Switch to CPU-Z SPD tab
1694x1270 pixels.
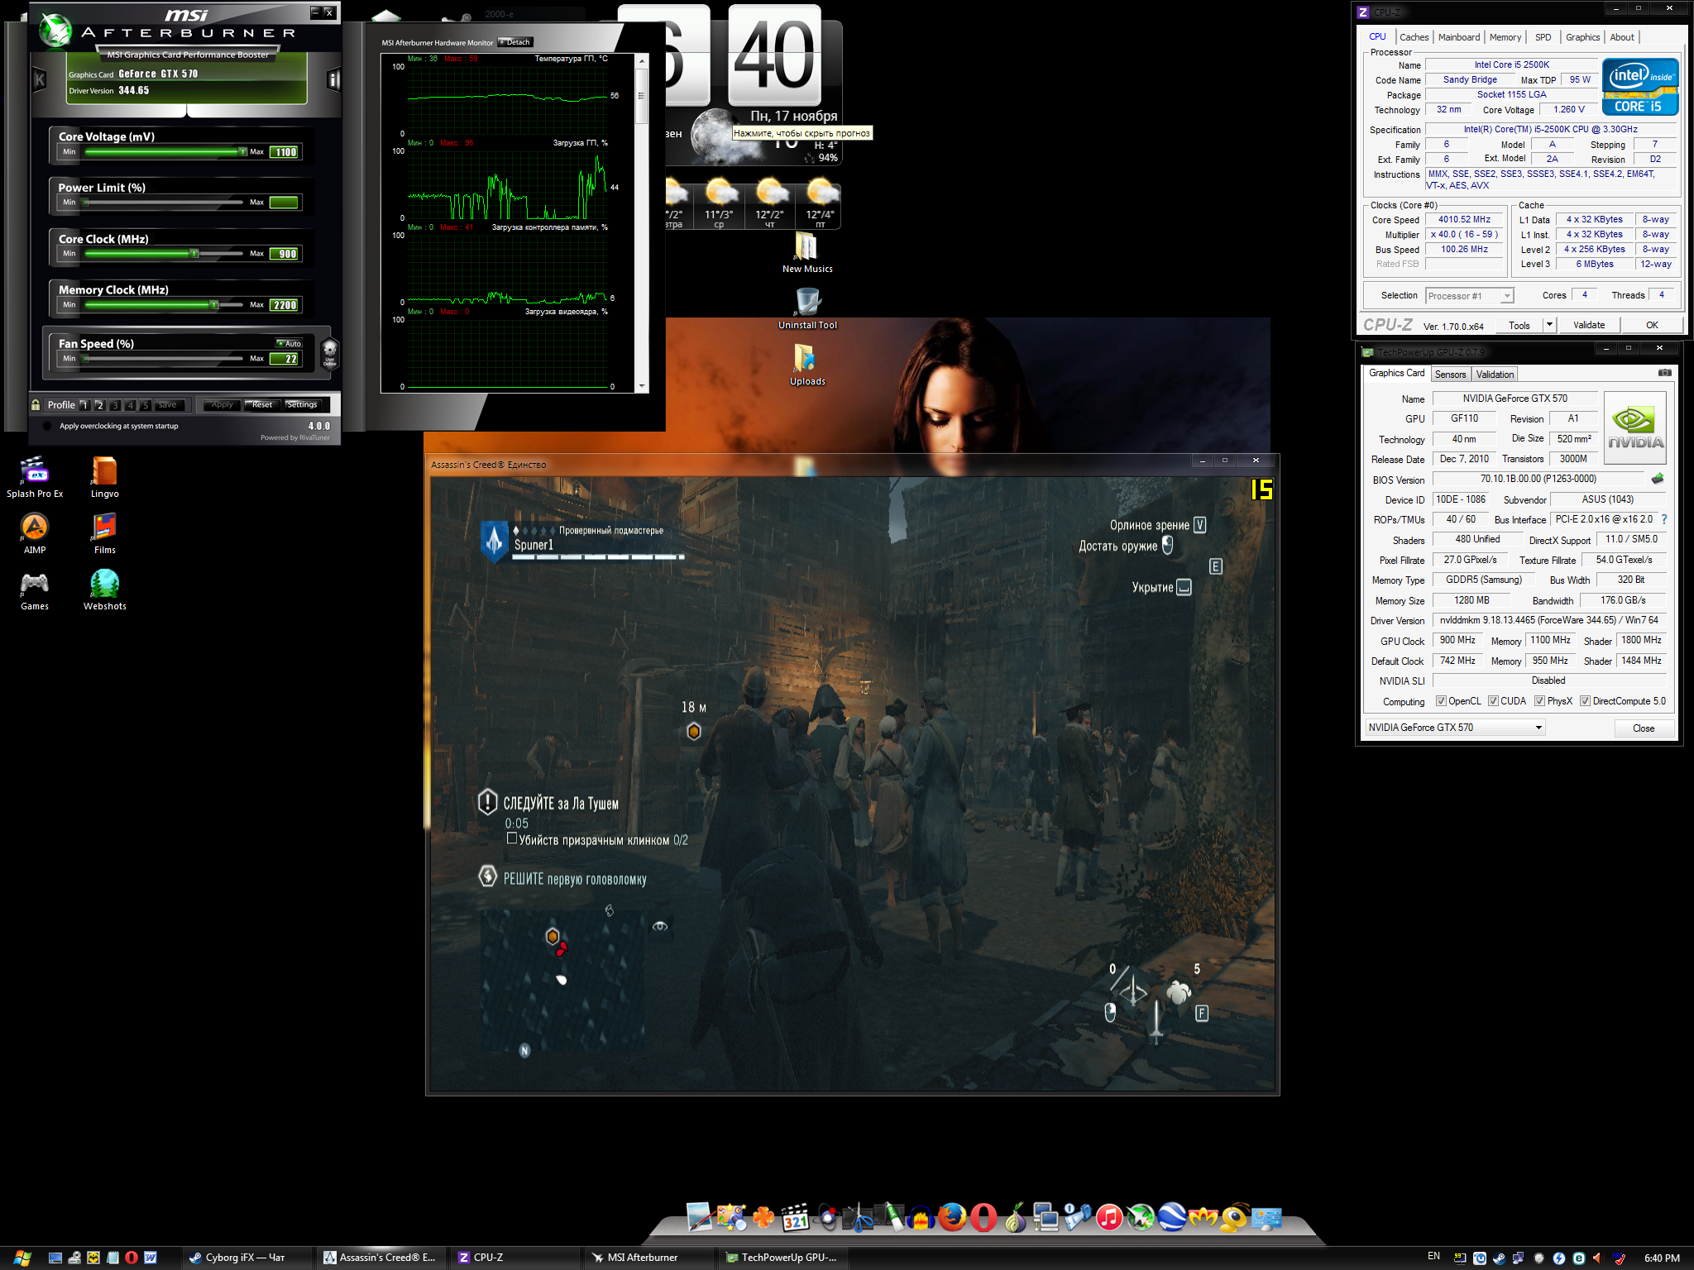click(x=1543, y=37)
